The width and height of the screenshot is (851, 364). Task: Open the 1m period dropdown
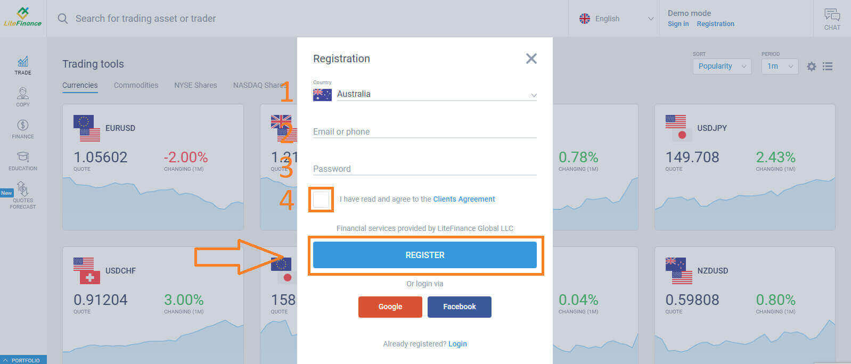coord(780,67)
